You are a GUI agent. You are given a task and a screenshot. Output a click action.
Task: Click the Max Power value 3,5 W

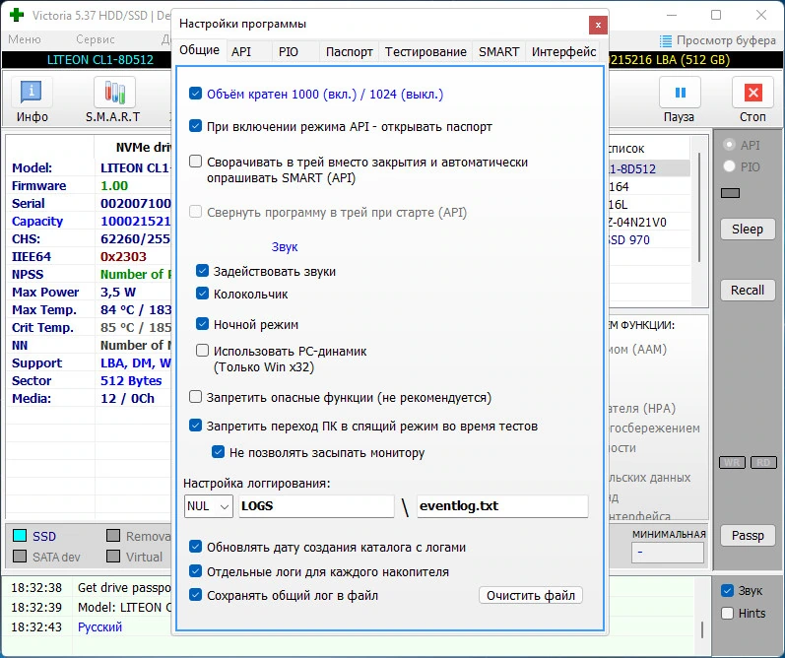point(118,292)
